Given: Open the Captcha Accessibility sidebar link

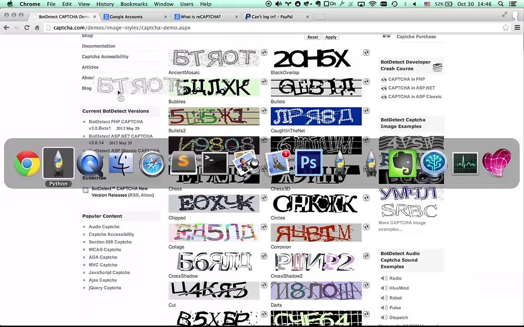Looking at the screenshot, I should tap(105, 57).
